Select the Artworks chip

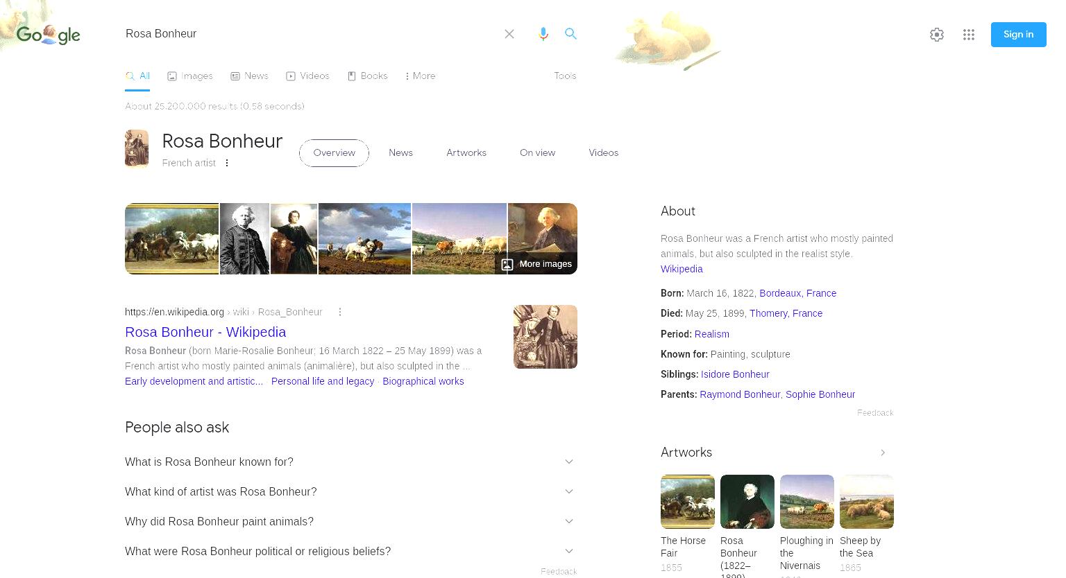coord(466,153)
